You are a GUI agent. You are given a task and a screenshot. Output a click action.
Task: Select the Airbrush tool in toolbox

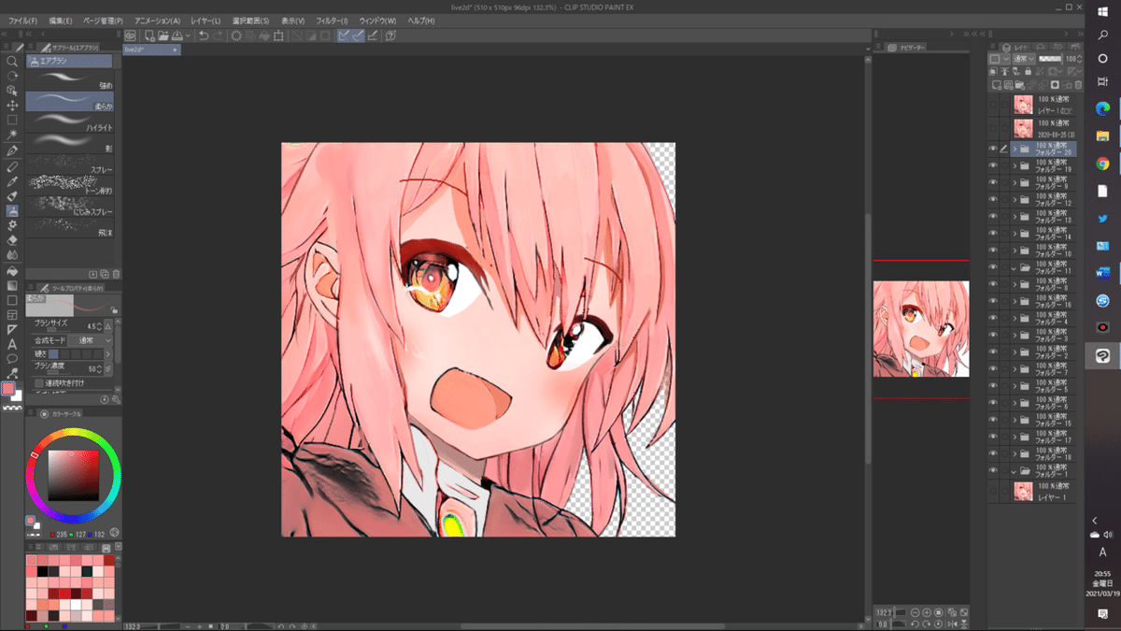12,210
